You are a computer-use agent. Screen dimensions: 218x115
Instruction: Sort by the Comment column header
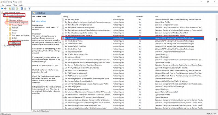pyautogui.click(x=140, y=16)
